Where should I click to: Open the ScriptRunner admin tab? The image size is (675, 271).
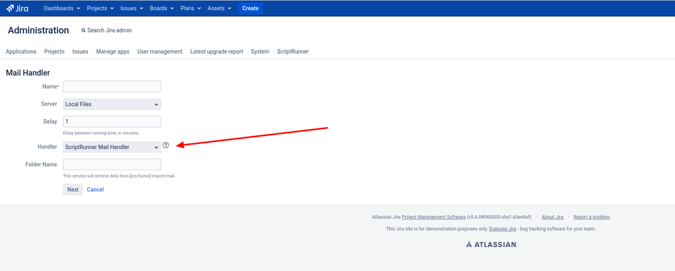[x=293, y=51]
